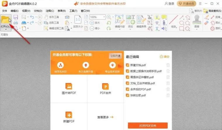This screenshot has height=130, width=222.
Task: Select the Perimeter 周长 measuring tool
Action: (216, 23)
